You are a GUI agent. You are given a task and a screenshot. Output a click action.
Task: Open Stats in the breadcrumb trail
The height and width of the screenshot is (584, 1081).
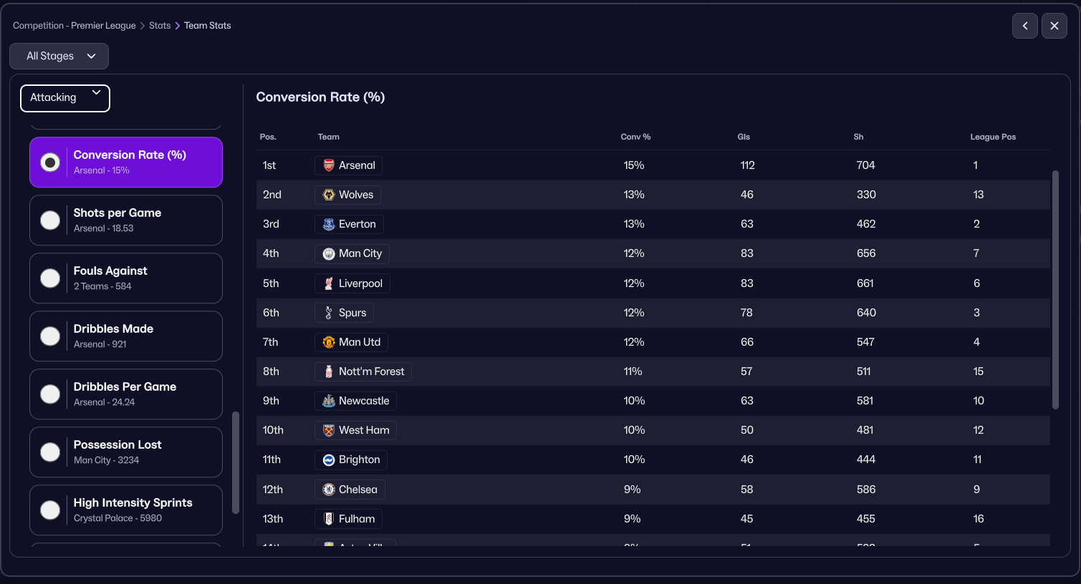coord(160,26)
